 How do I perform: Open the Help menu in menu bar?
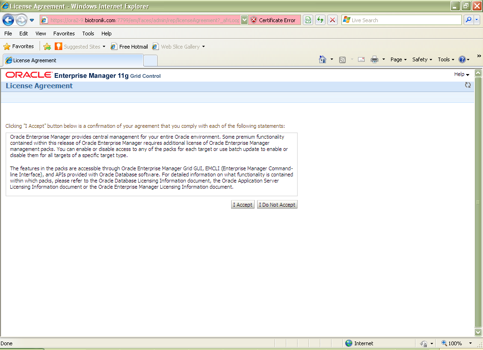pyautogui.click(x=106, y=33)
